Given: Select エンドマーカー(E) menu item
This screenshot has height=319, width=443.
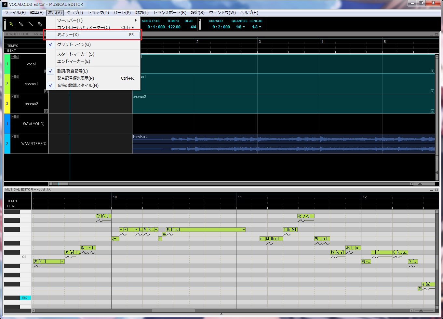Looking at the screenshot, I should tap(93, 61).
